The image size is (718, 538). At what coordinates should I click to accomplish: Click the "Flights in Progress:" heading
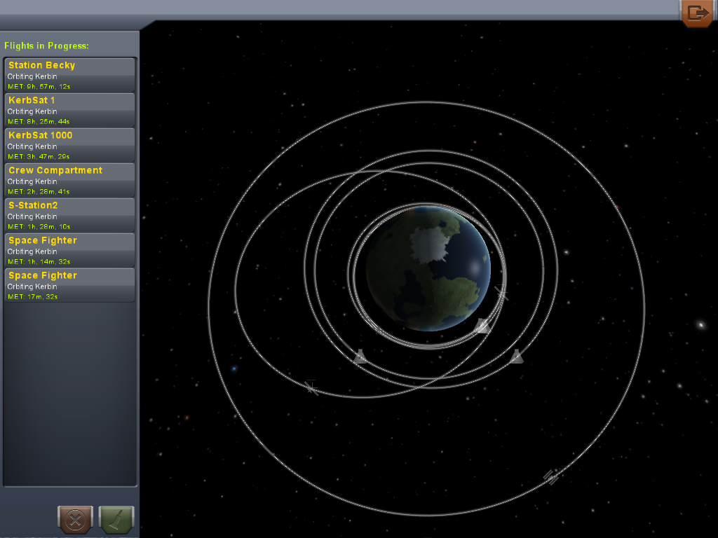coord(47,46)
